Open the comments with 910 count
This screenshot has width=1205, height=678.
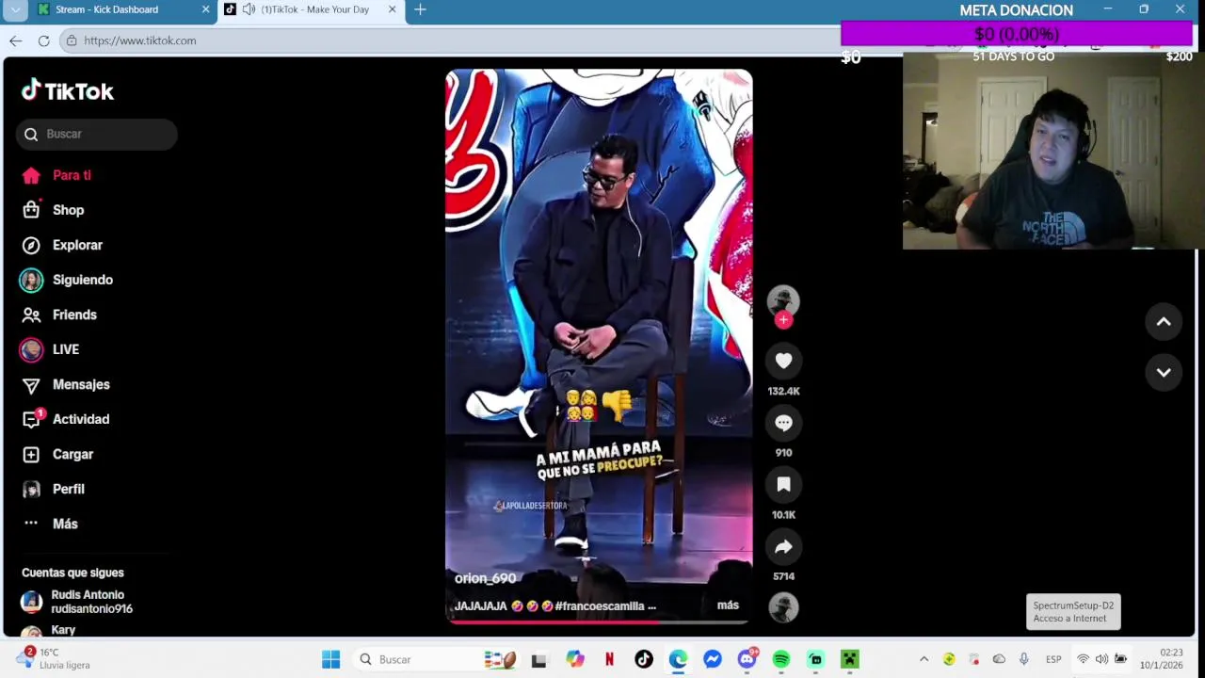tap(783, 423)
